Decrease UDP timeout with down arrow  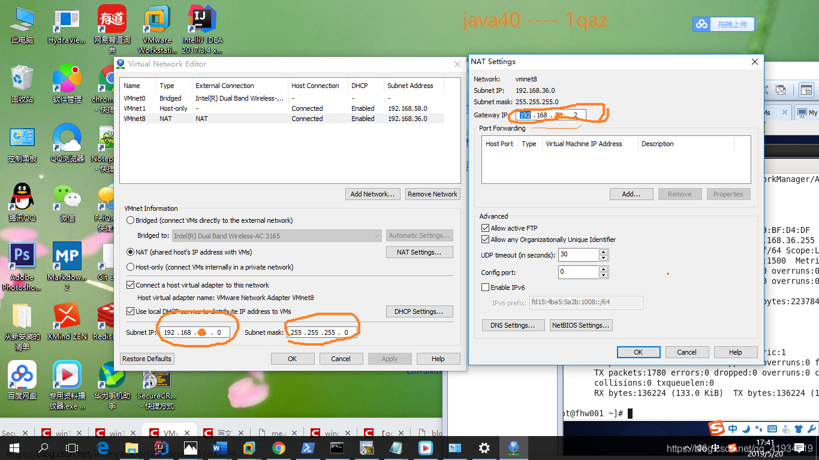604,258
